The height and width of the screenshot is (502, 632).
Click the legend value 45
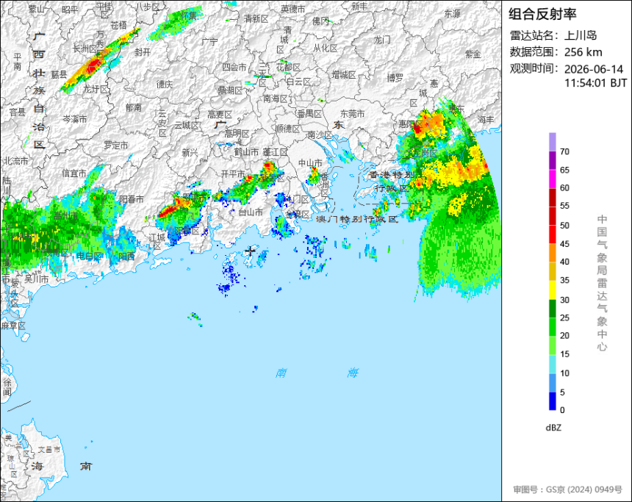click(564, 244)
